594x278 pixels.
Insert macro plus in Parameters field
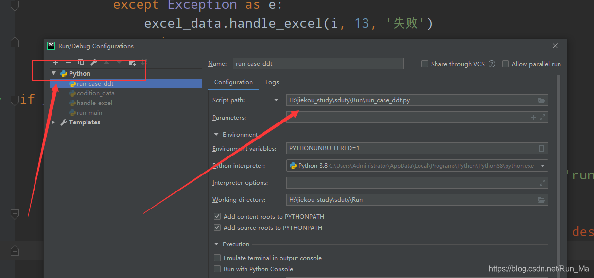533,117
